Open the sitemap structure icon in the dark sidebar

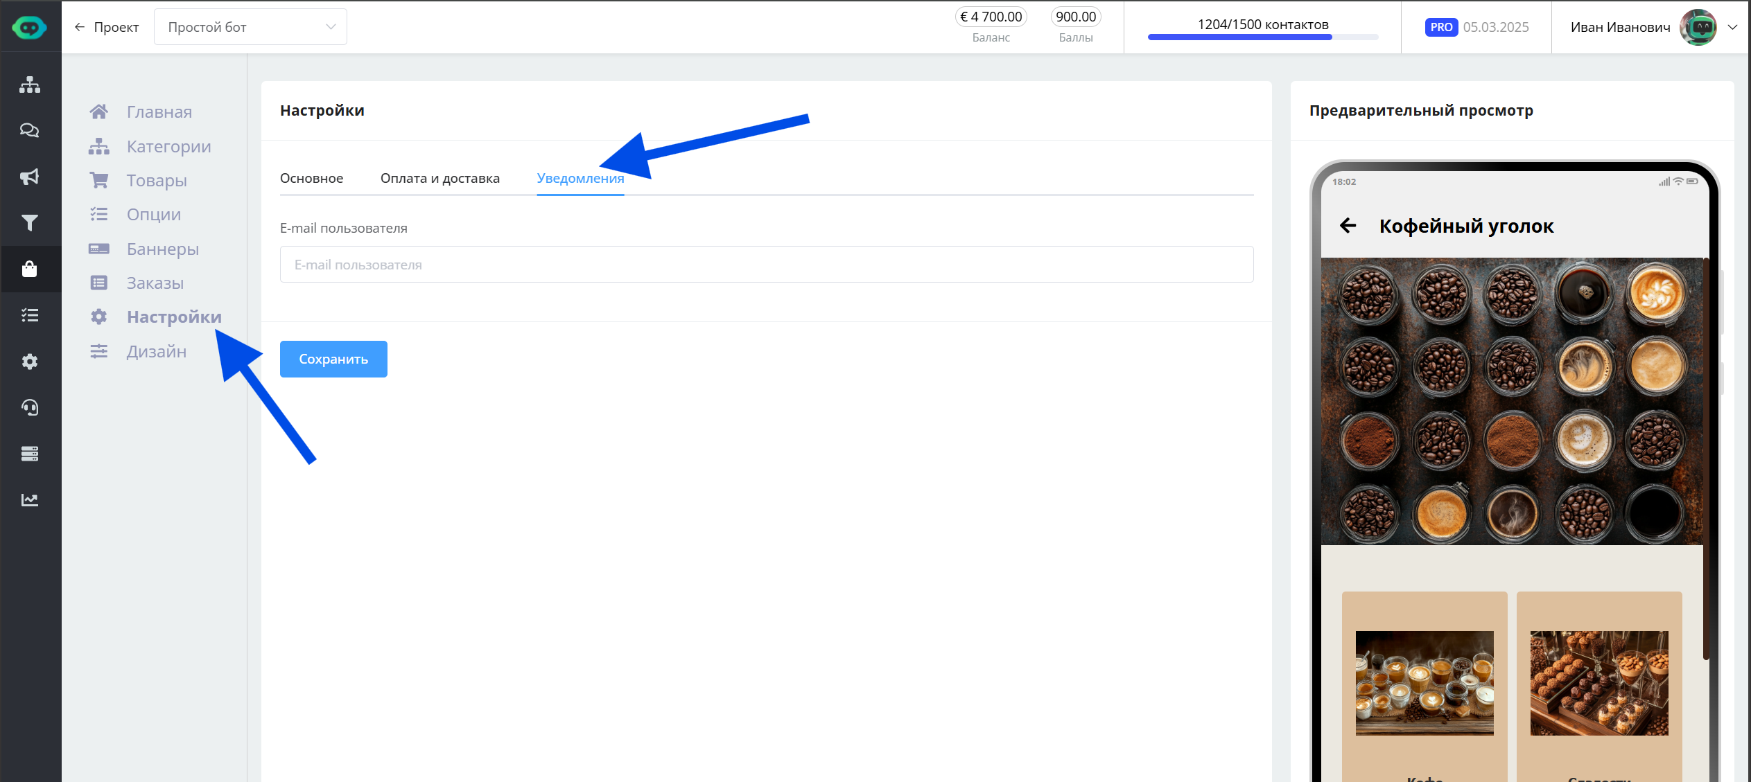[29, 85]
